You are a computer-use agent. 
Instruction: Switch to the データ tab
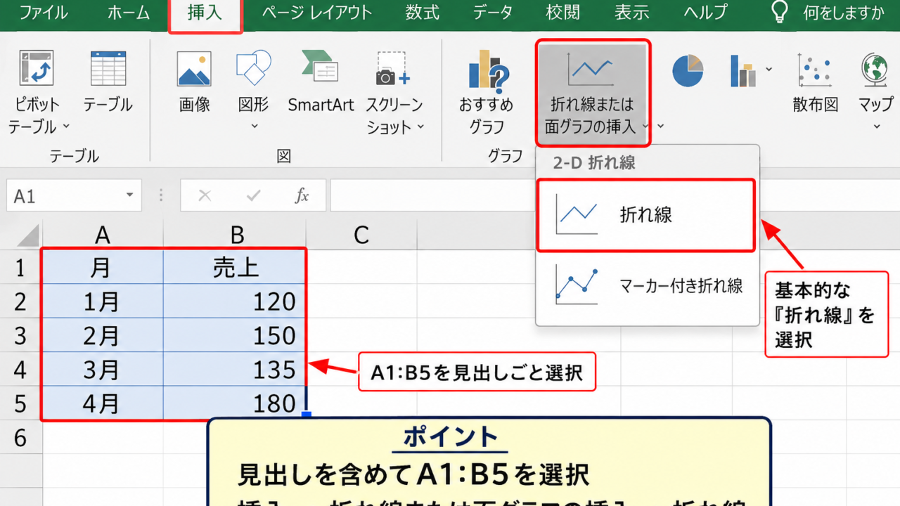pos(493,13)
